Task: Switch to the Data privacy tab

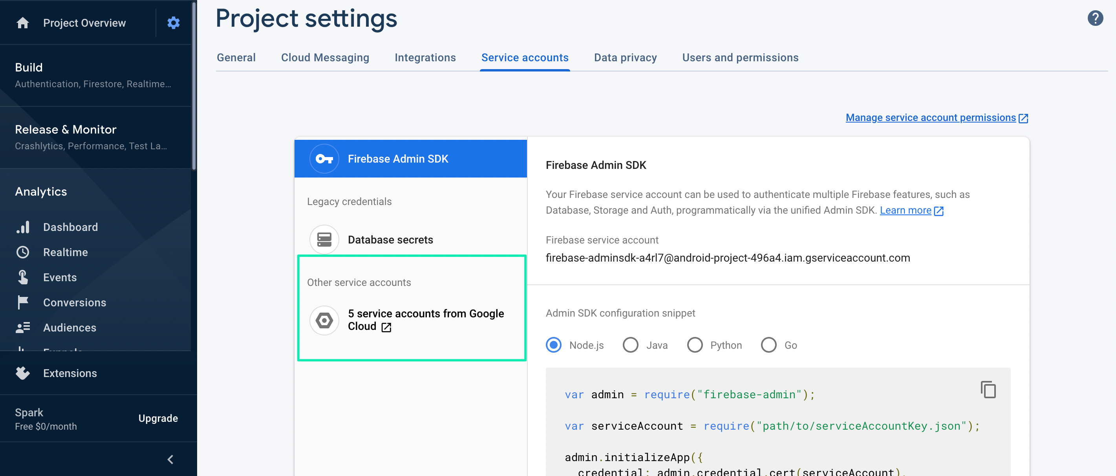Action: click(x=625, y=58)
